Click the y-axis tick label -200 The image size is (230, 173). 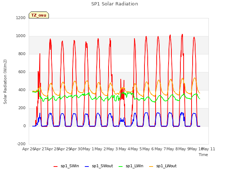[x=21, y=144]
